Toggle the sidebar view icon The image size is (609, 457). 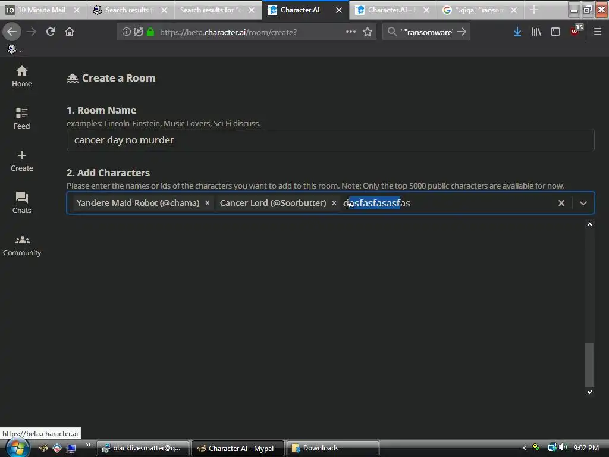555,32
